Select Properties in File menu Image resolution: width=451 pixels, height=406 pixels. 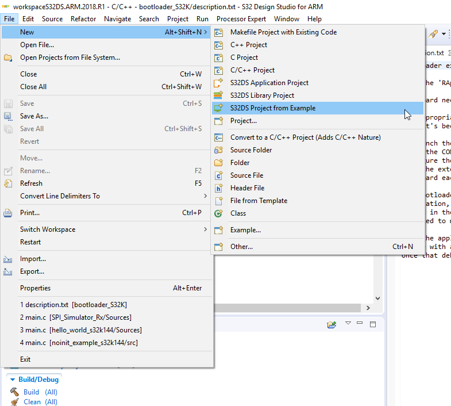tap(106, 288)
